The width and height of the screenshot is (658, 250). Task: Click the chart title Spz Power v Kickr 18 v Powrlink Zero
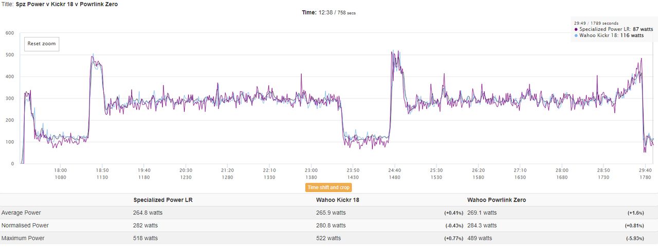pos(67,4)
